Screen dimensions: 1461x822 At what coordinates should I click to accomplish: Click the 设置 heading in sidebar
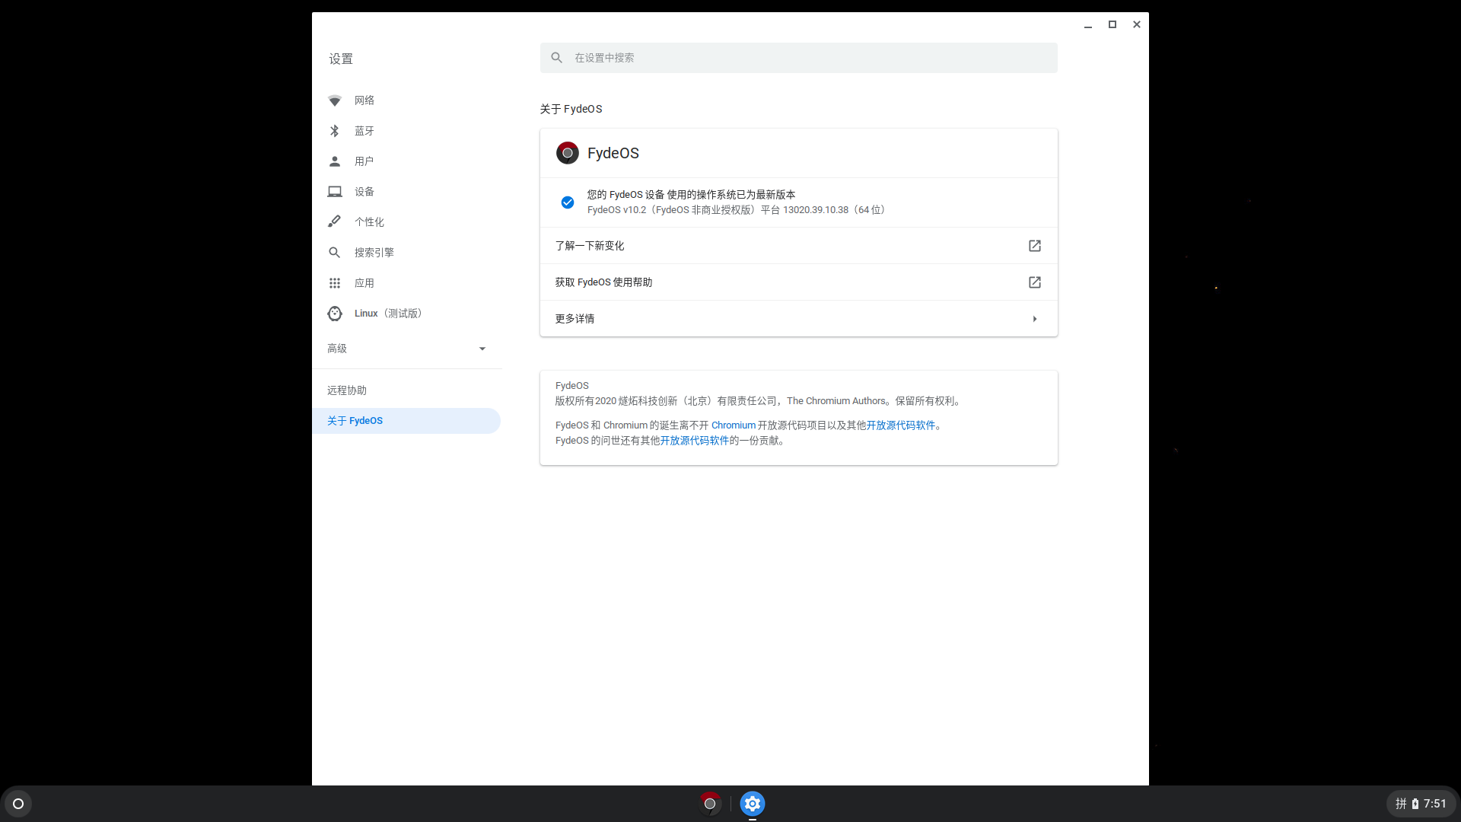(341, 59)
